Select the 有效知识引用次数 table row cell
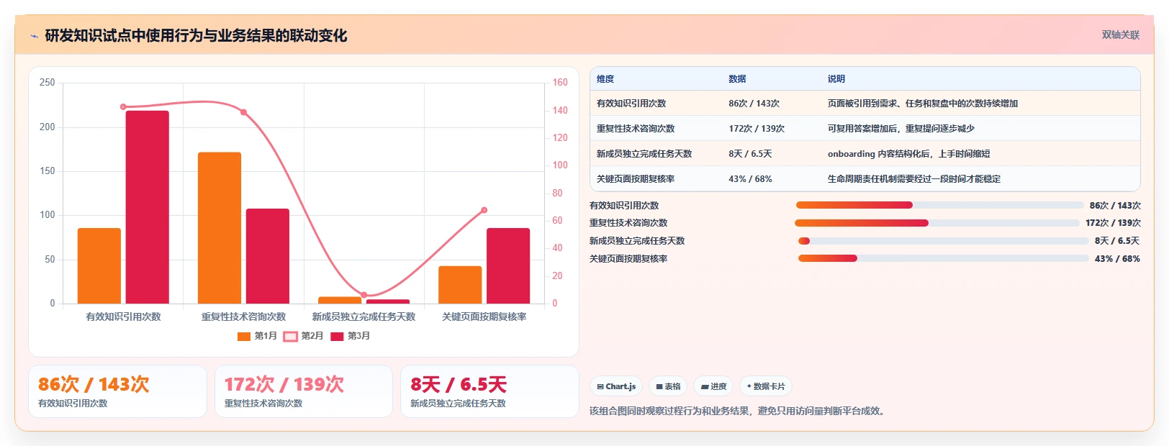This screenshot has width=1169, height=446. (x=631, y=104)
